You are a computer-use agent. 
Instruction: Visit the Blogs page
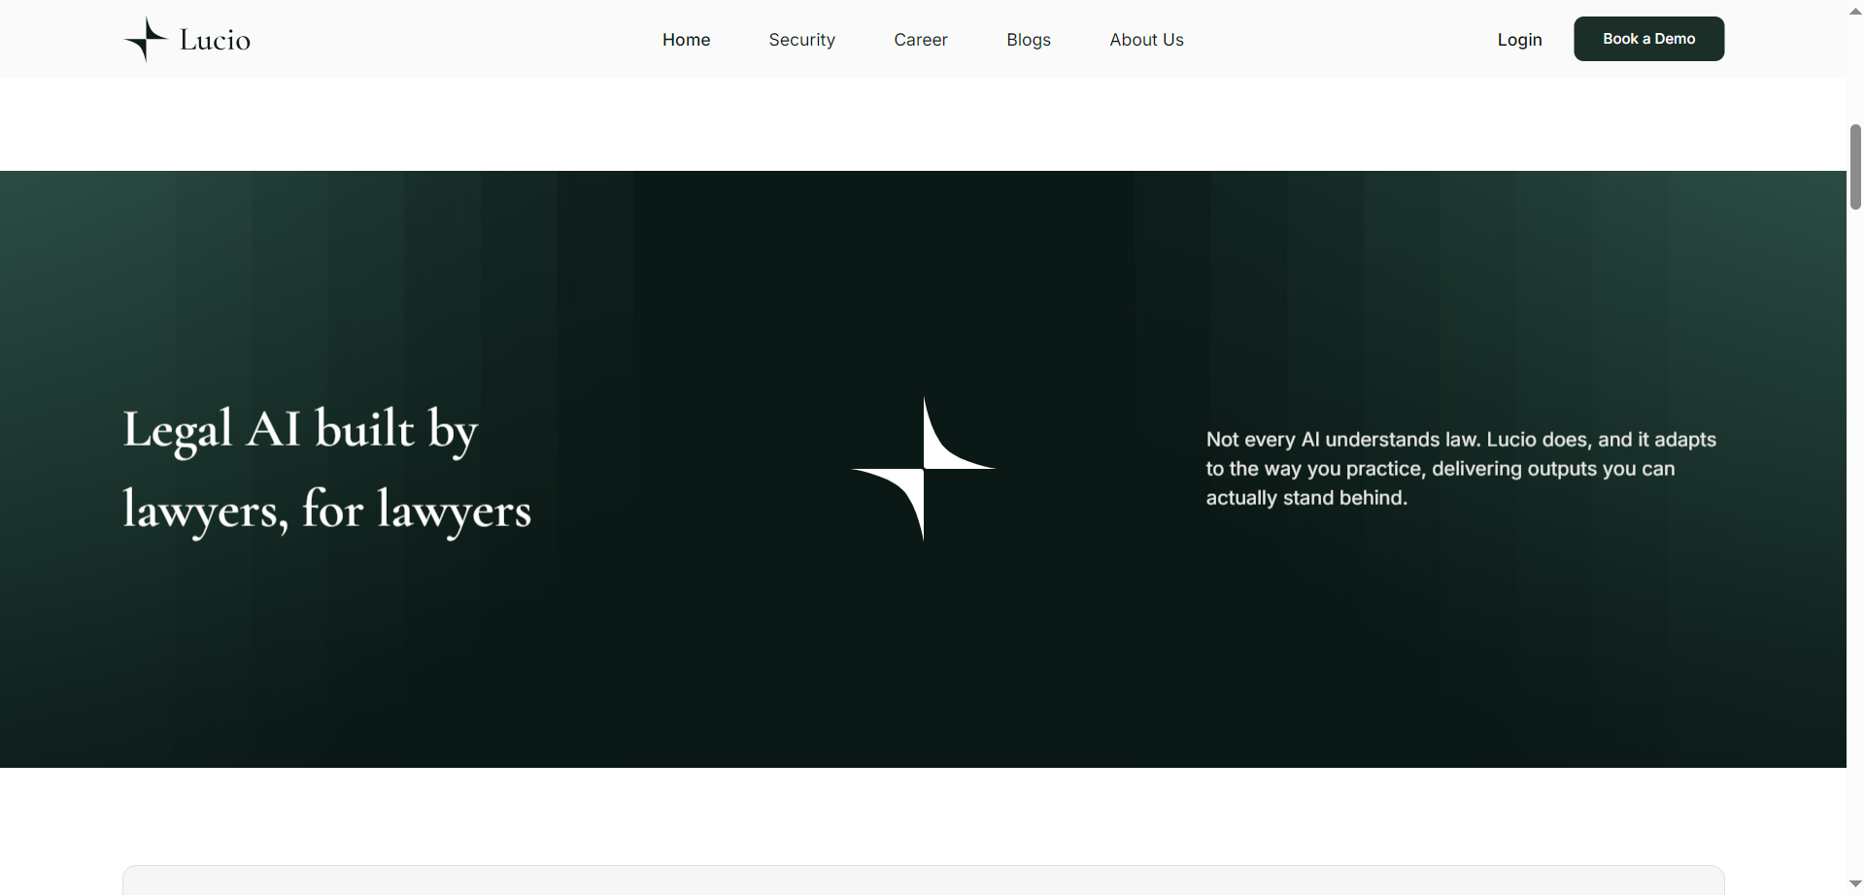[x=1028, y=40]
